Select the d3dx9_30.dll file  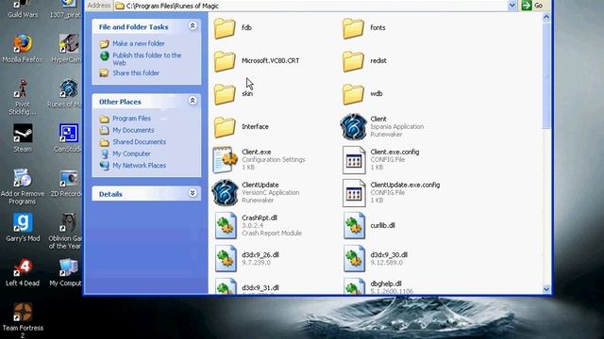376,259
